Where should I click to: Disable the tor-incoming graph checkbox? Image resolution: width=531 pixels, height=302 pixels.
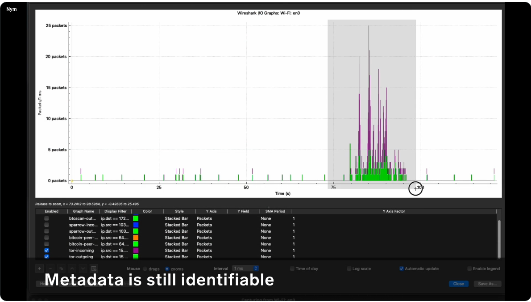coord(46,251)
